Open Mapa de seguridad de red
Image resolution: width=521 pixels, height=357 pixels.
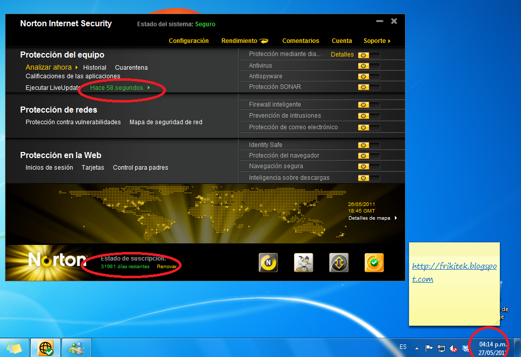tap(166, 122)
